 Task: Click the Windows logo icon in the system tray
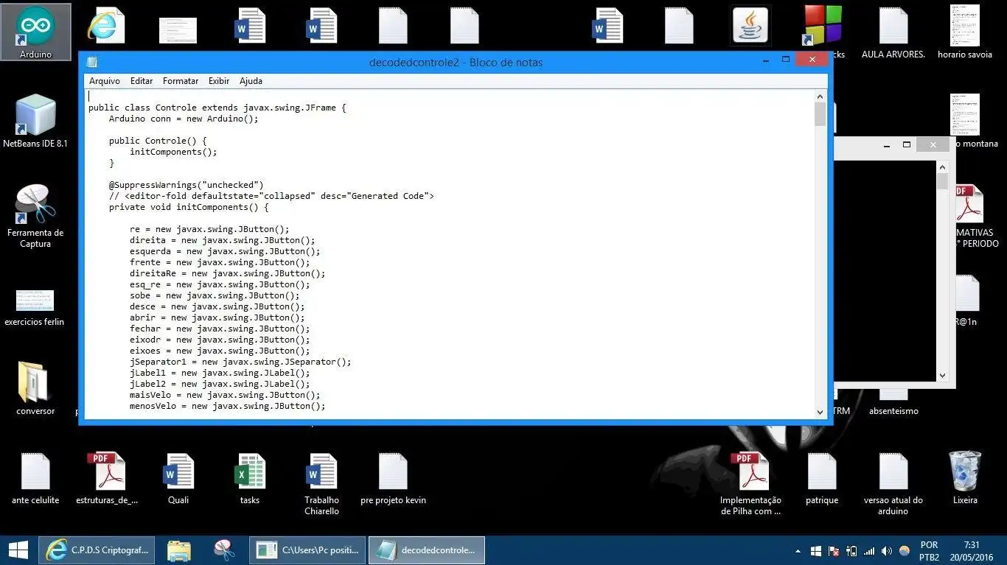pos(816,551)
